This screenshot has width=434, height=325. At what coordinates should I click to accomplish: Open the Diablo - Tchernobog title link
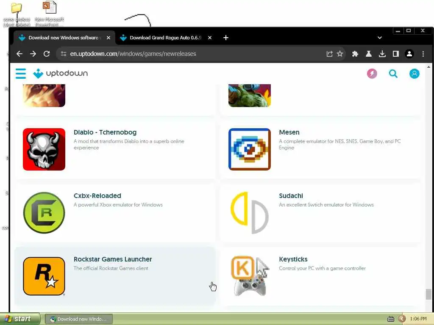coord(105,132)
